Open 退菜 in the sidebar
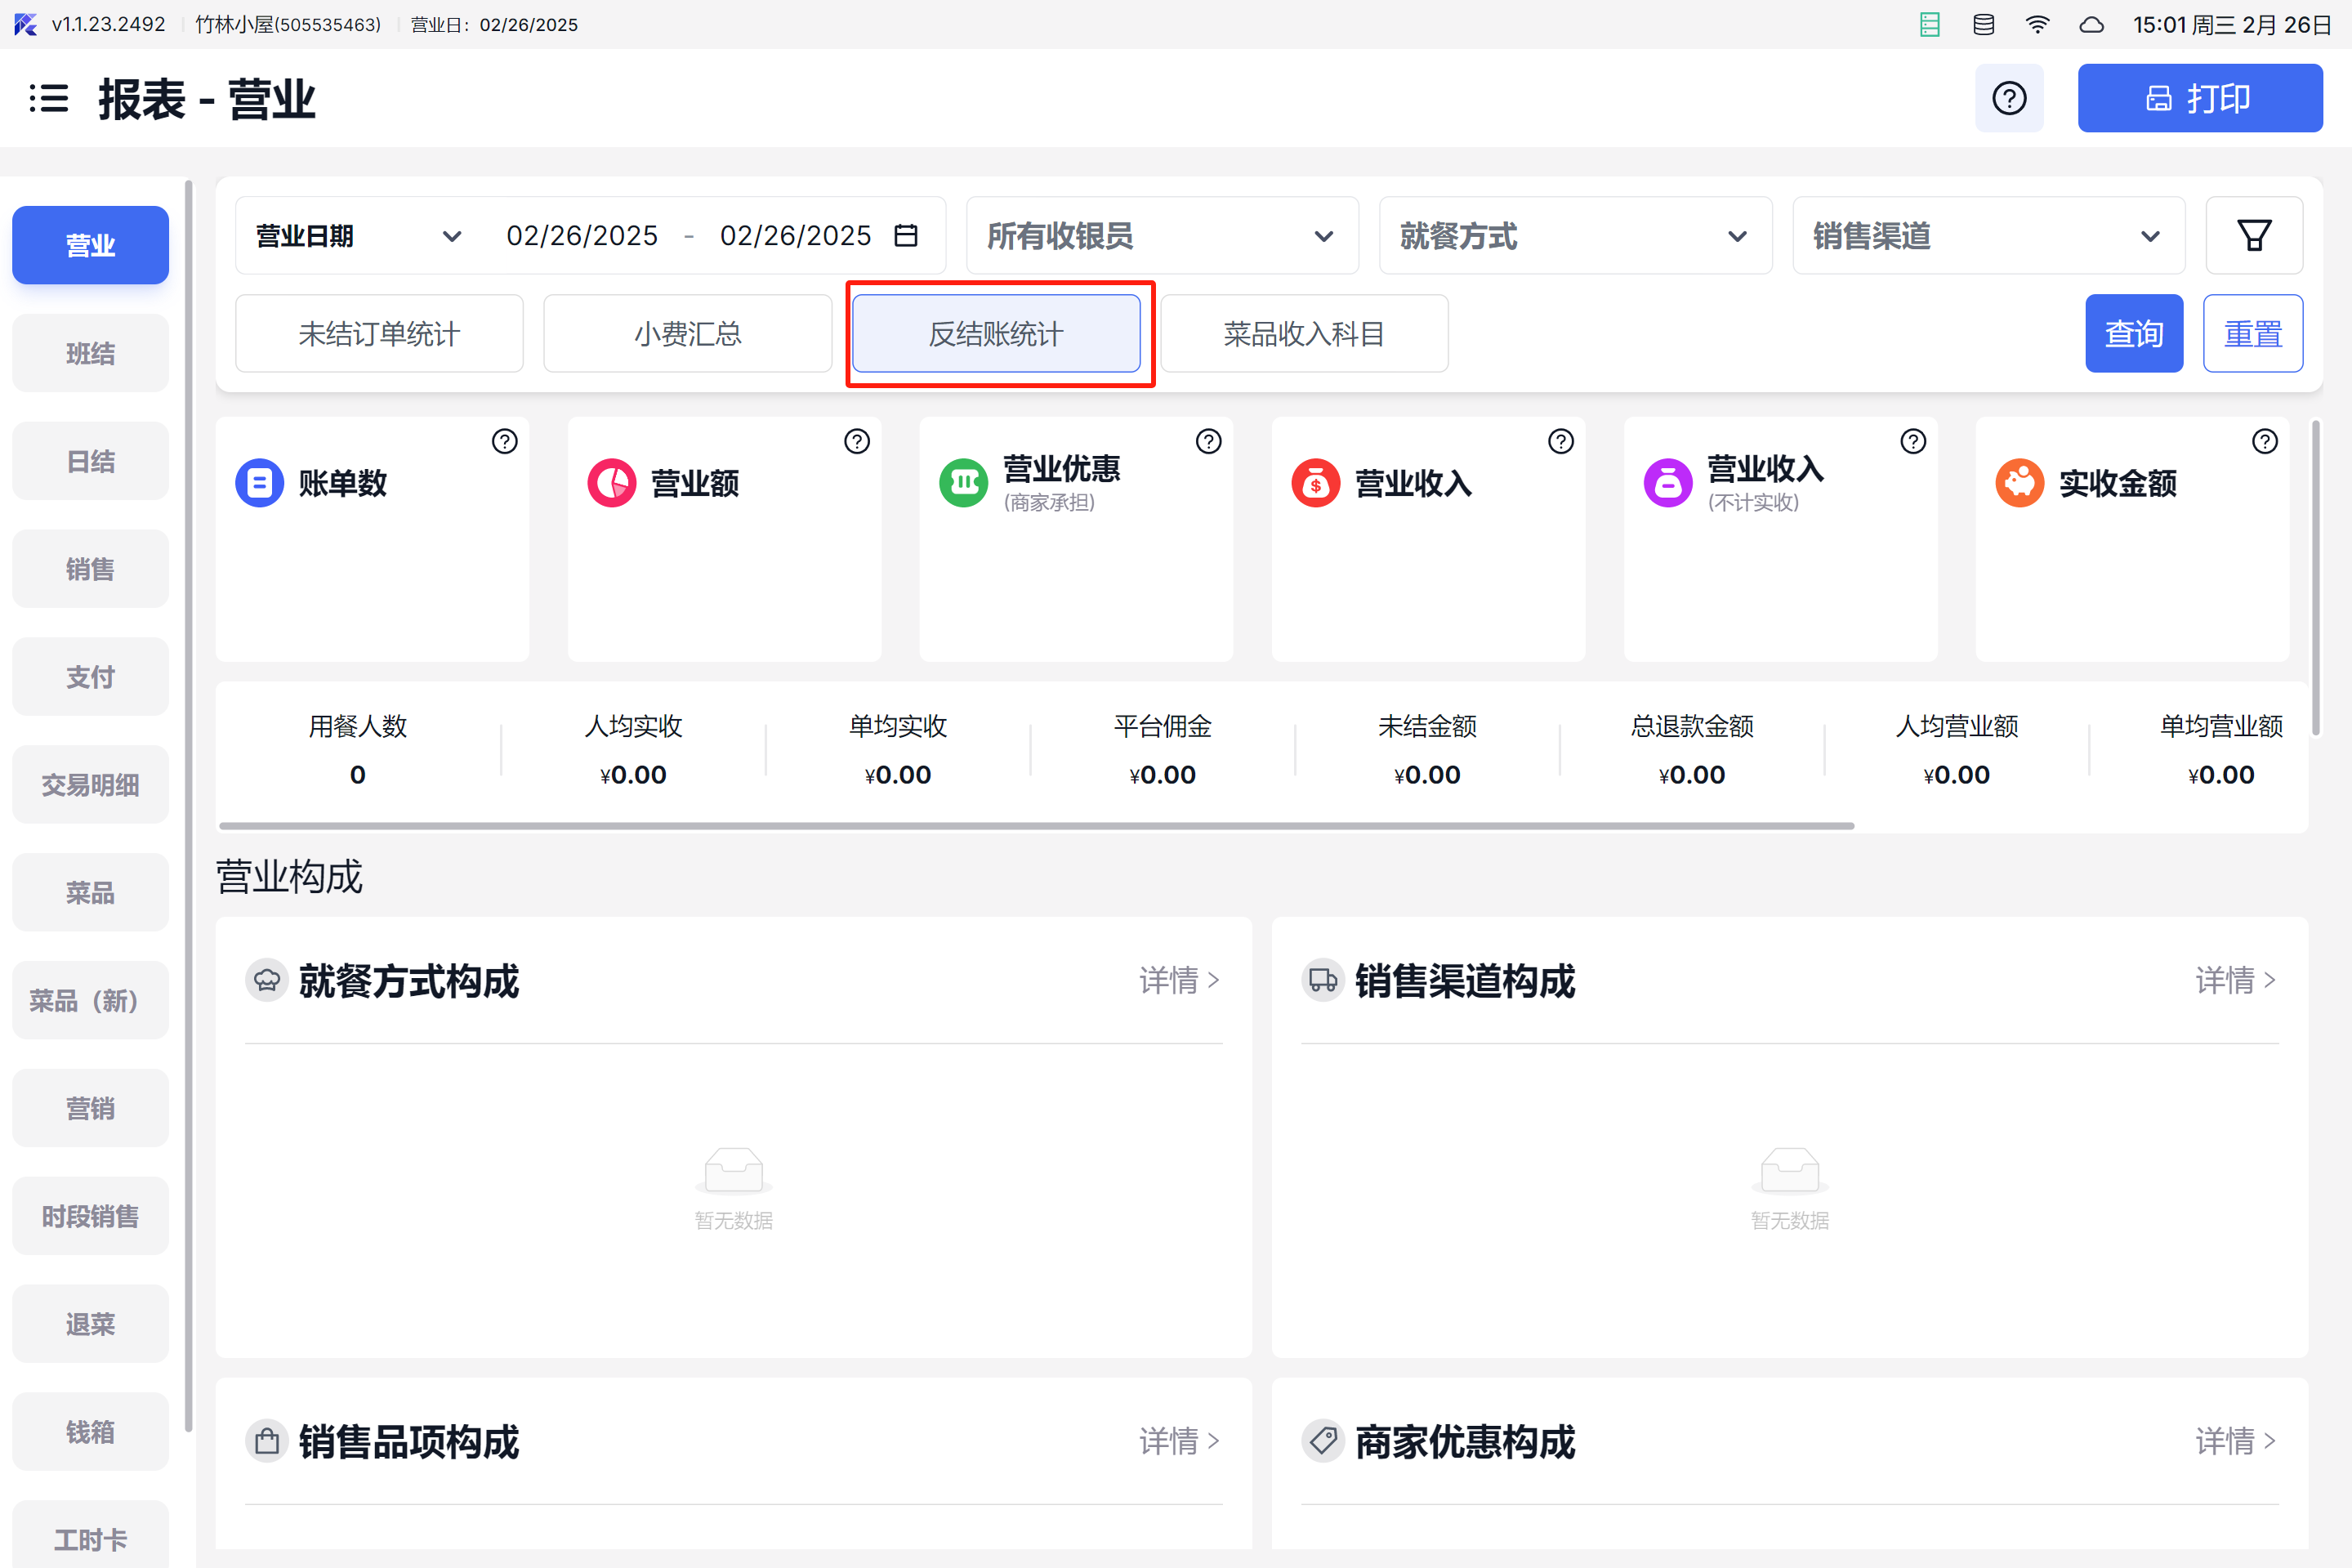 (x=90, y=1324)
